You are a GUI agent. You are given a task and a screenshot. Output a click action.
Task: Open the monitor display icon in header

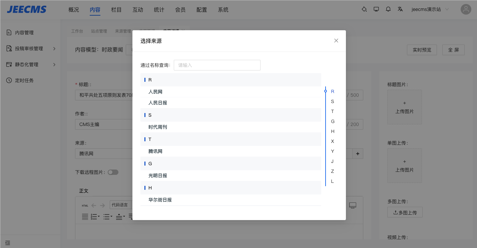coord(376,9)
